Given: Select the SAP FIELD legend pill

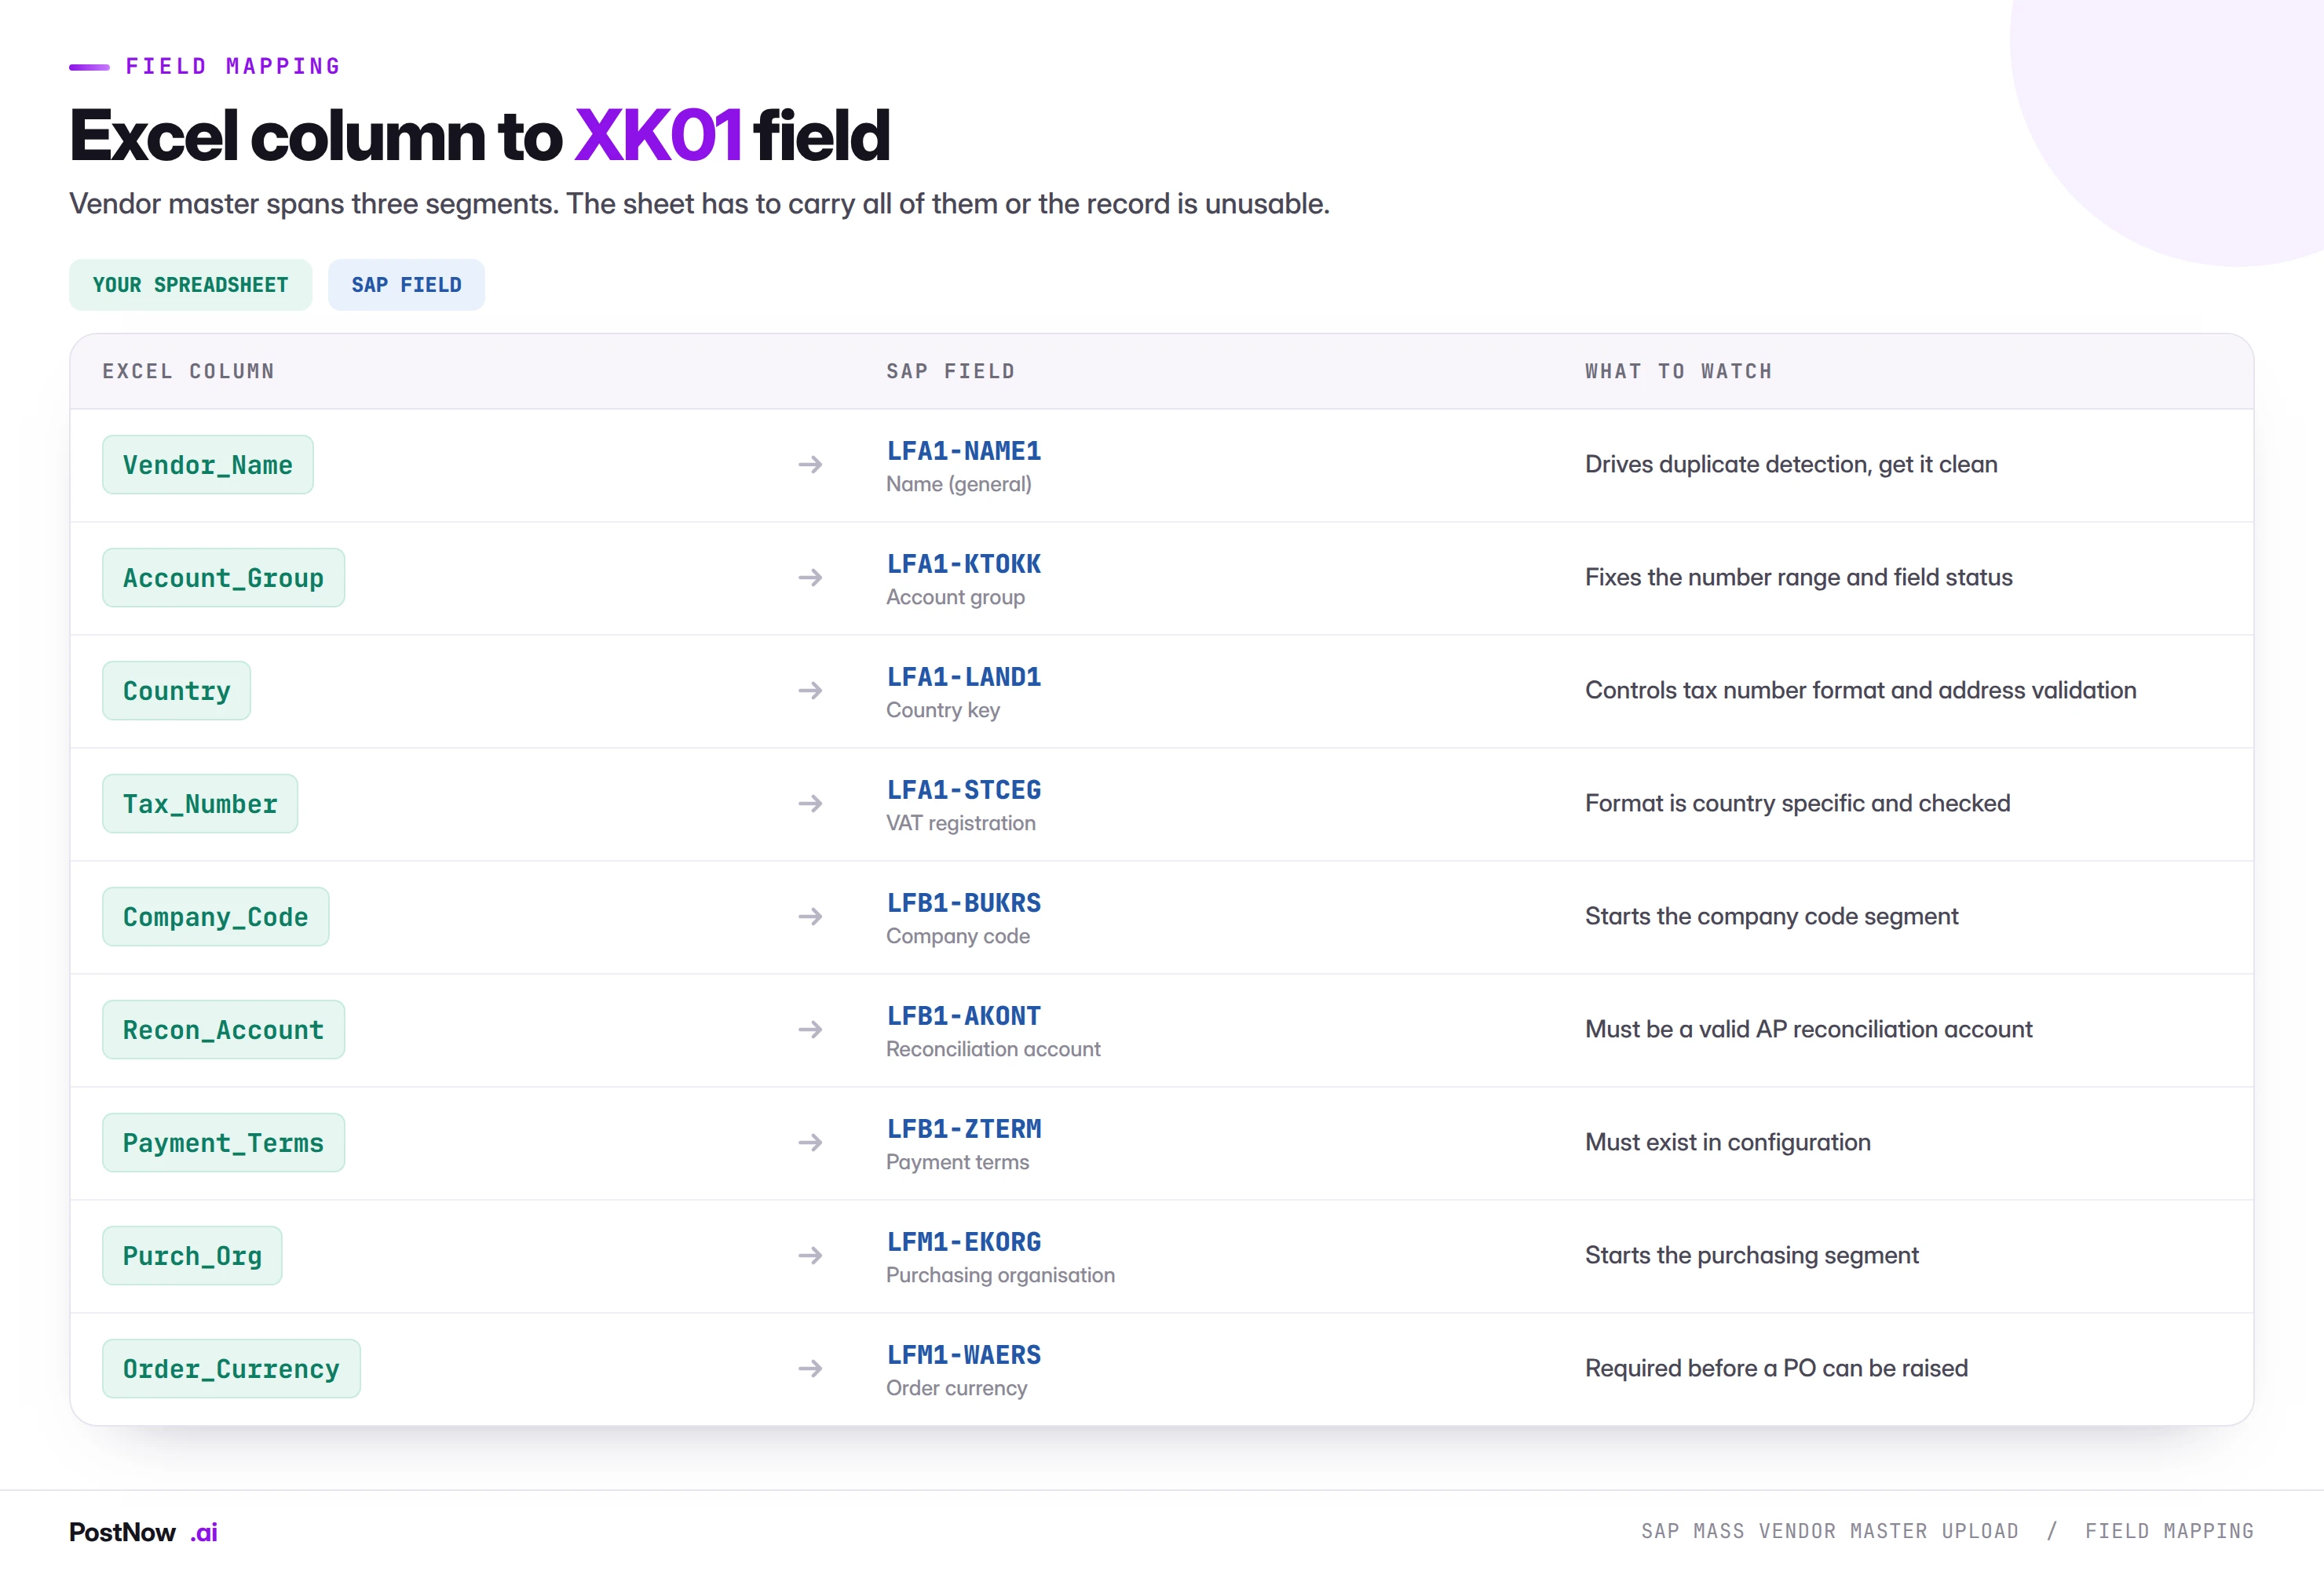Looking at the screenshot, I should [x=406, y=285].
